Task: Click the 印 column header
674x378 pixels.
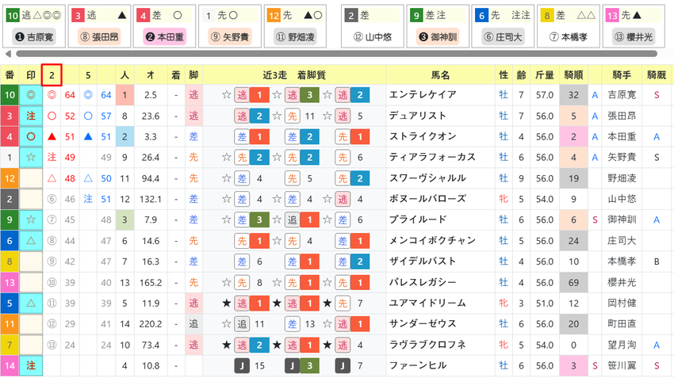Action: pyautogui.click(x=30, y=75)
